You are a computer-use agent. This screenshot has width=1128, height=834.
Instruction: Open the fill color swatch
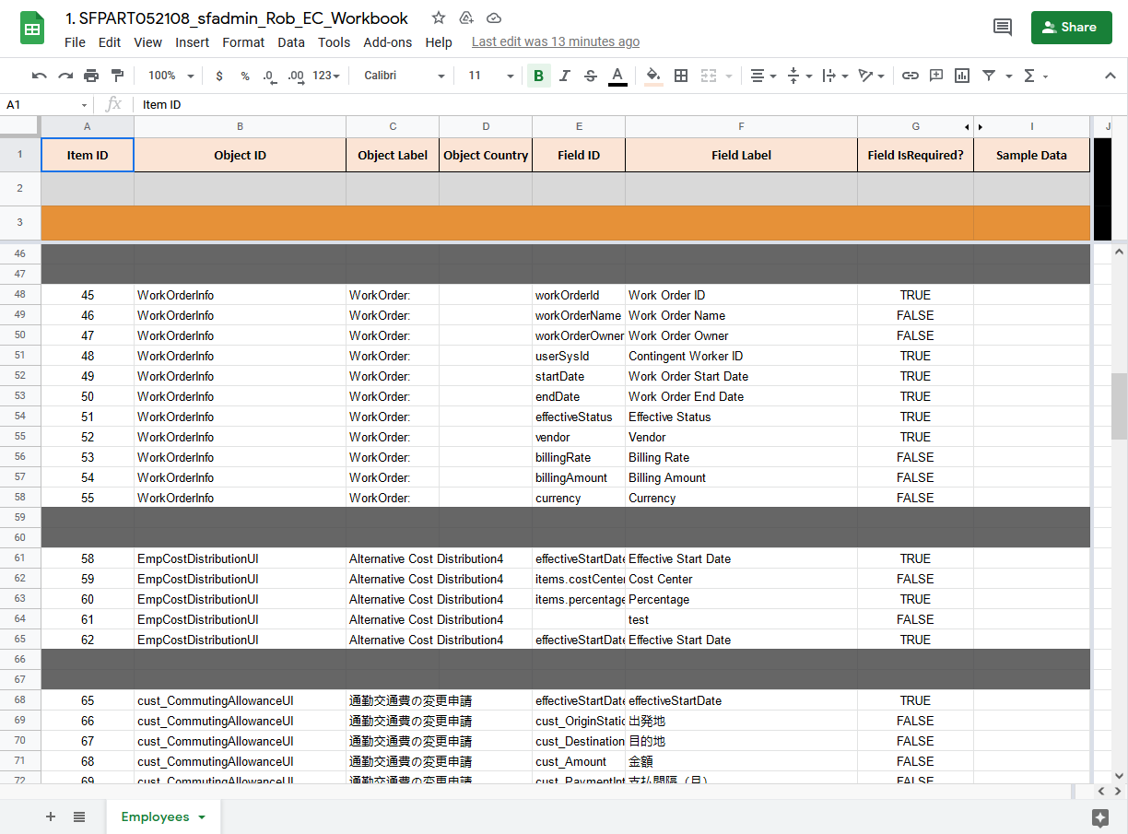(652, 76)
